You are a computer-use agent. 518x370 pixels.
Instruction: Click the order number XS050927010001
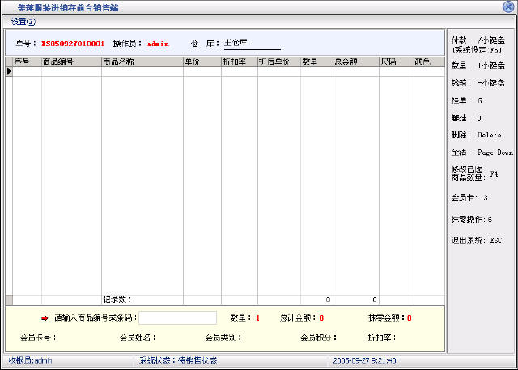[x=73, y=42]
